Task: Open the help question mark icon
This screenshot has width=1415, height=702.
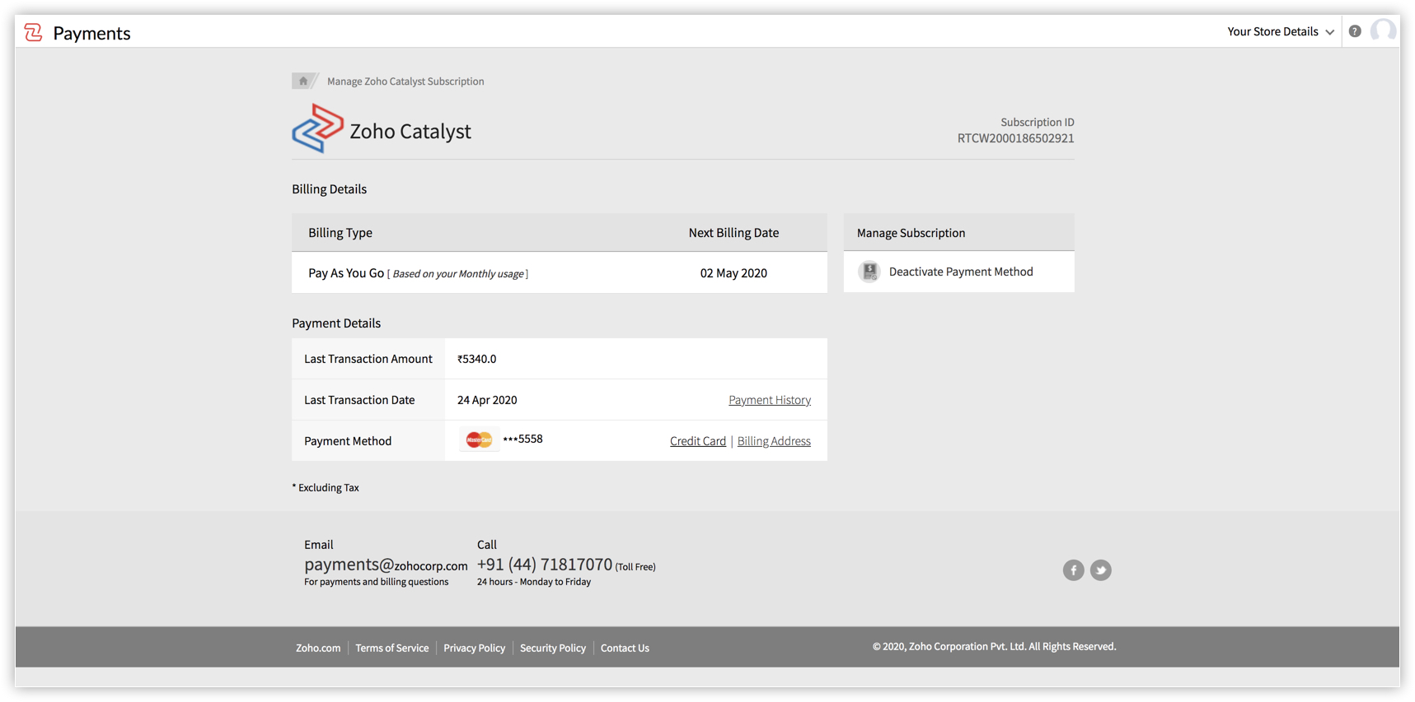Action: 1355,31
